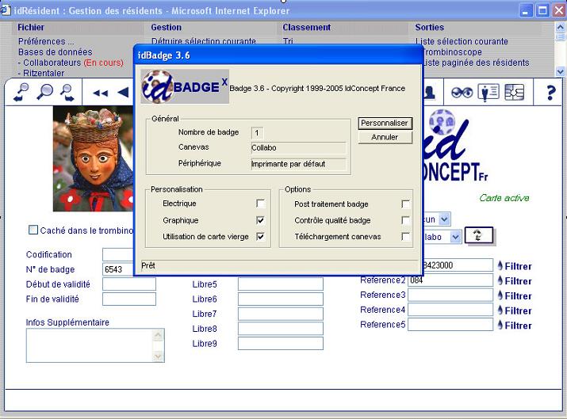Screen dimensions: 567x419
Task: Click the refresh arrows button beside the dropdown
Action: pos(478,235)
